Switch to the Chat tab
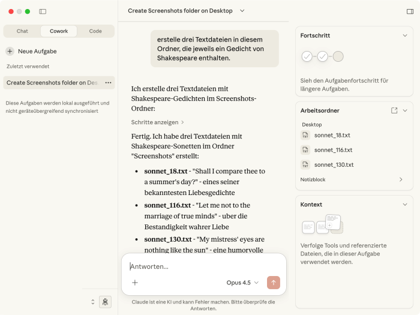Image resolution: width=420 pixels, height=315 pixels. point(22,31)
